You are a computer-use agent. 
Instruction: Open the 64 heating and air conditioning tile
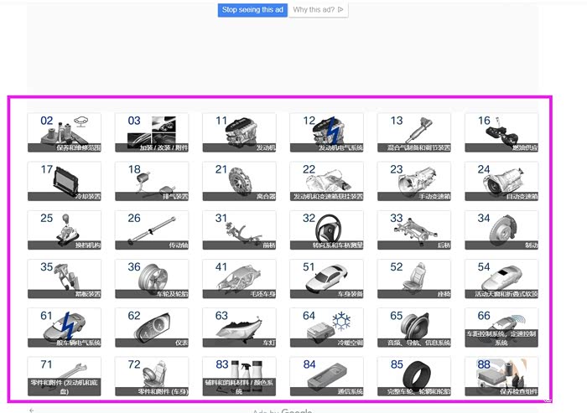pos(327,328)
